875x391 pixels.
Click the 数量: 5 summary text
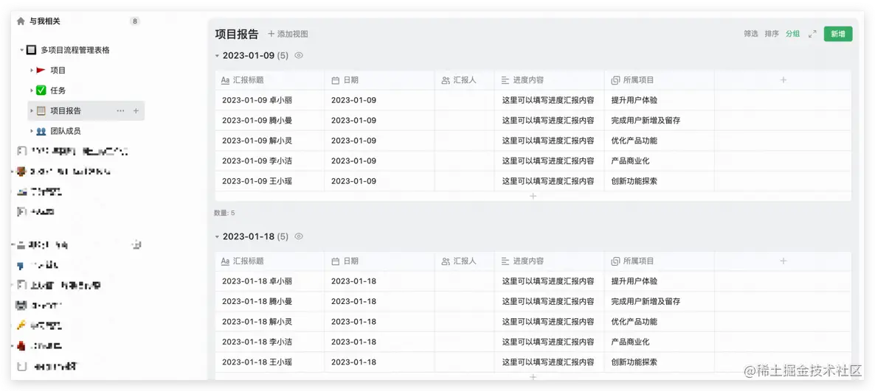coord(224,213)
